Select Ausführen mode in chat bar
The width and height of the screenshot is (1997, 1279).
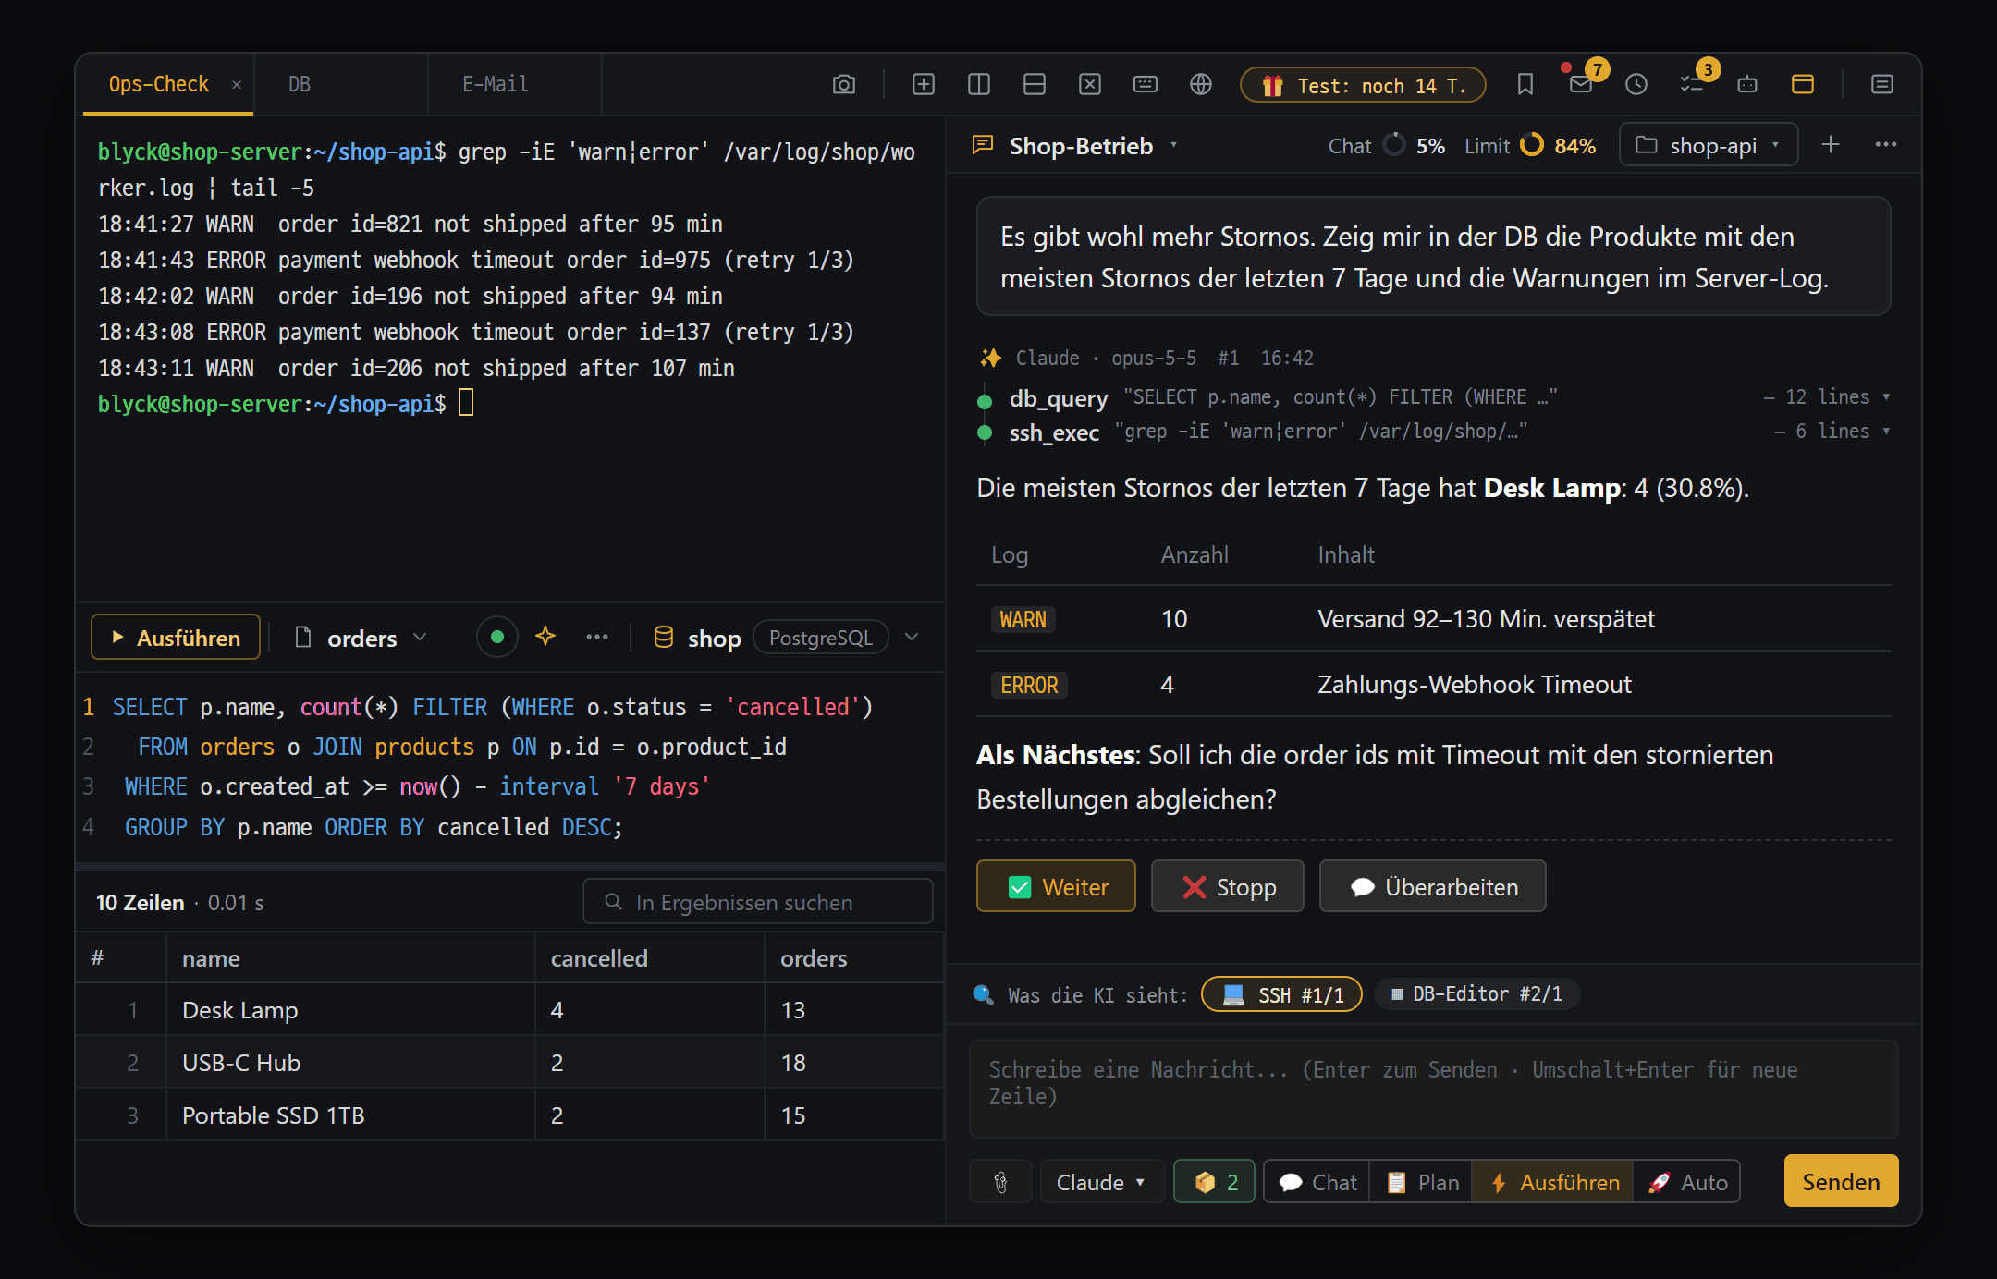tap(1553, 1182)
